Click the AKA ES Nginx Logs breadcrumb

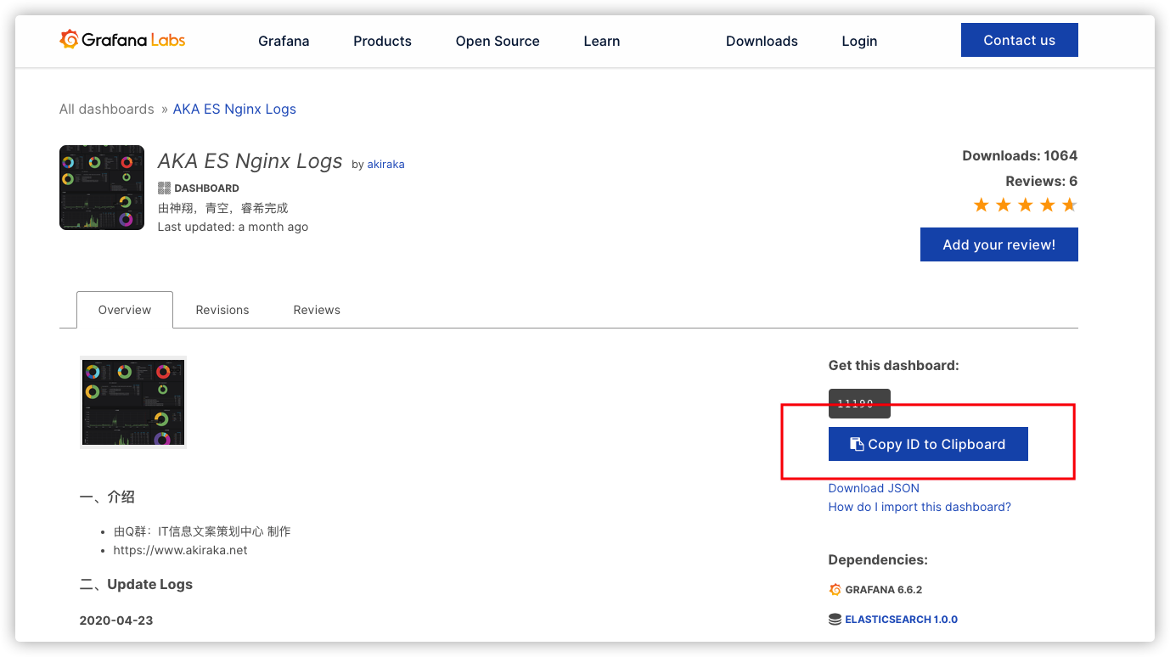coord(234,109)
